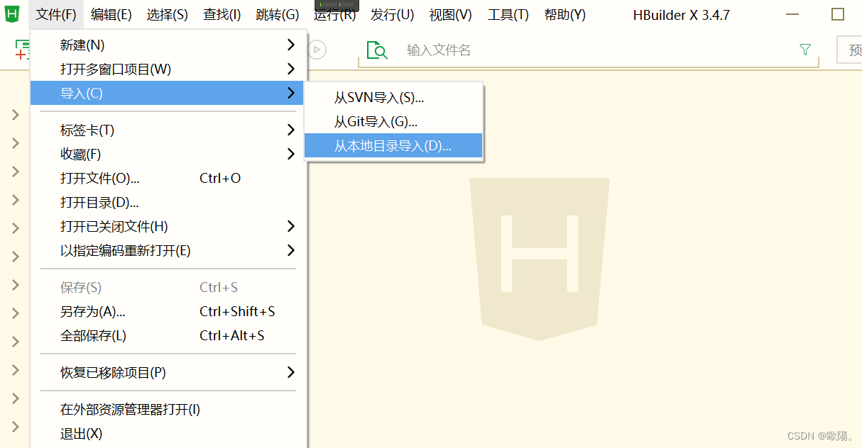Open the 帮助(Y) menu
862x448 pixels.
click(565, 14)
